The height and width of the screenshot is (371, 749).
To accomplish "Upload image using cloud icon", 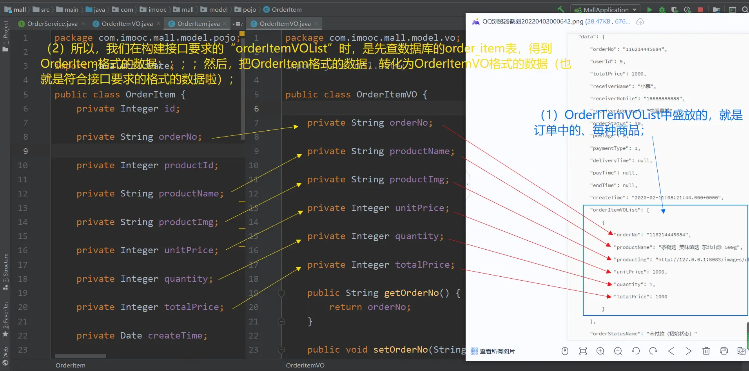I will 640,22.
